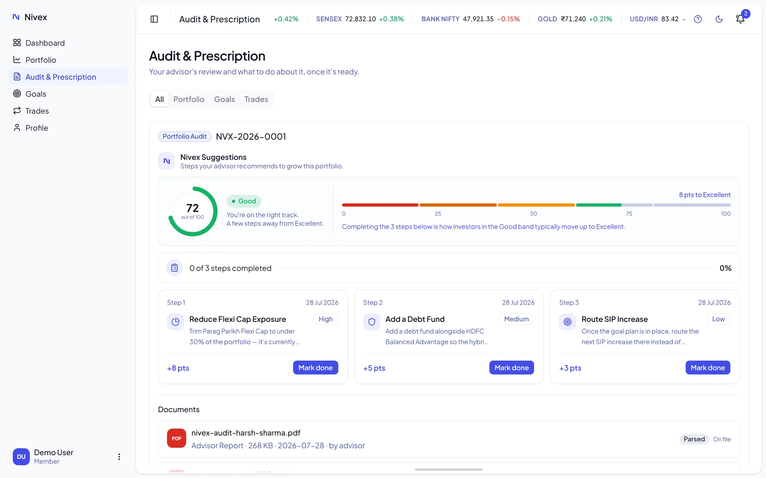Image resolution: width=766 pixels, height=478 pixels.
Task: Click the Profile person icon
Action: [17, 128]
